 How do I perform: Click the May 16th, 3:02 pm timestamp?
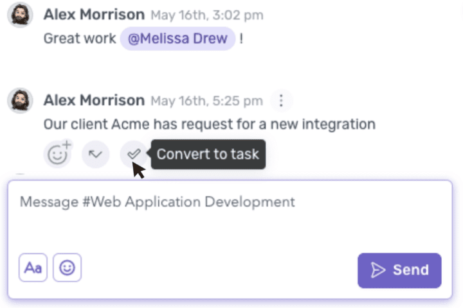point(206,15)
